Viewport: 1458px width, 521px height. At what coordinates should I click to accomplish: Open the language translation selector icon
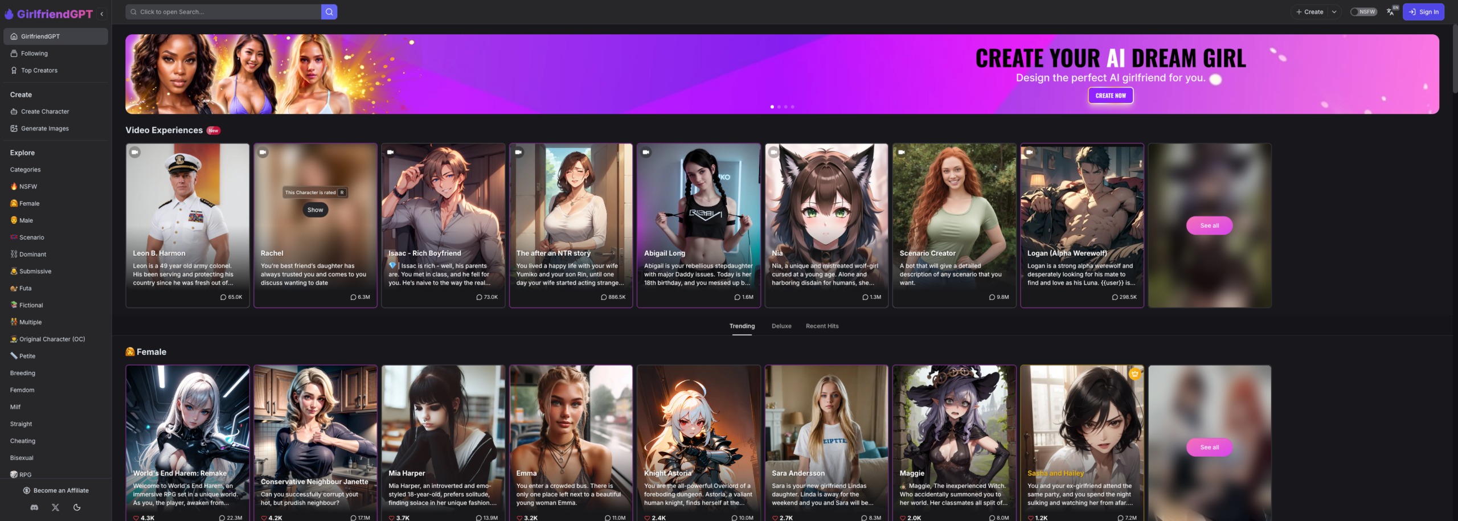(1390, 12)
